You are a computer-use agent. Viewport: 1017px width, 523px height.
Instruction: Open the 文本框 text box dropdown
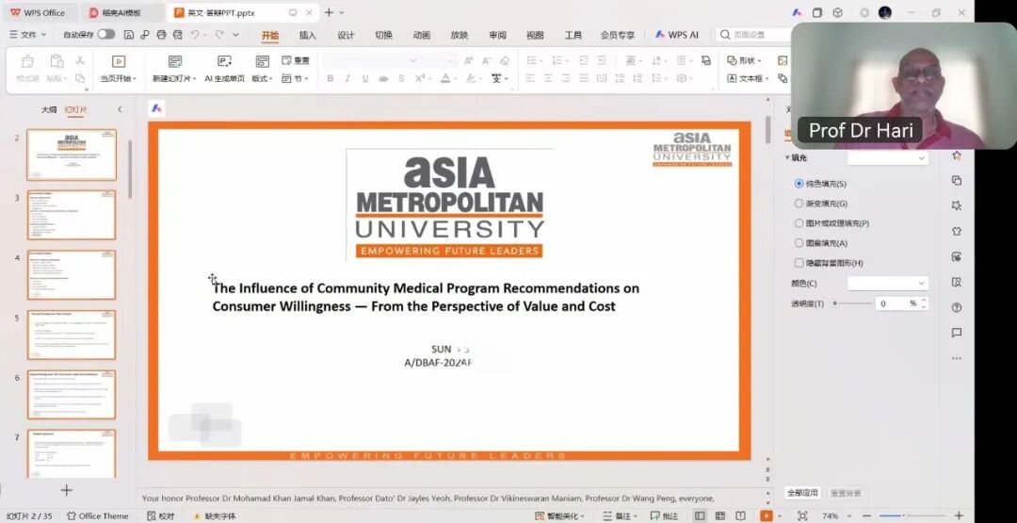[747, 78]
